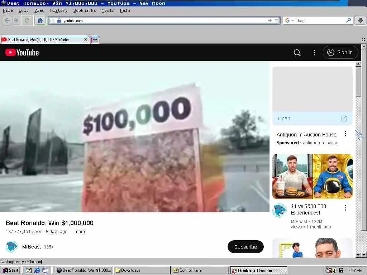The width and height of the screenshot is (367, 275).
Task: Reload the page with the refresh icon
Action: [x=27, y=20]
